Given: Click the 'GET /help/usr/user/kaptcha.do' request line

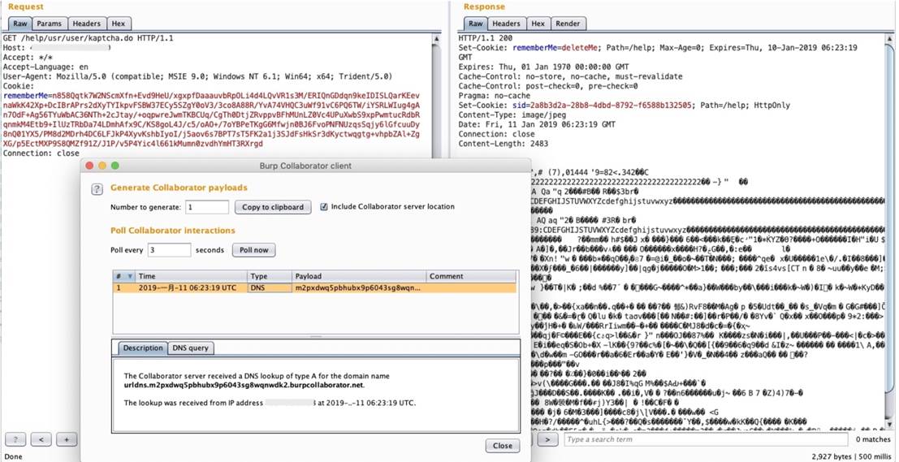Looking at the screenshot, I should coord(87,38).
